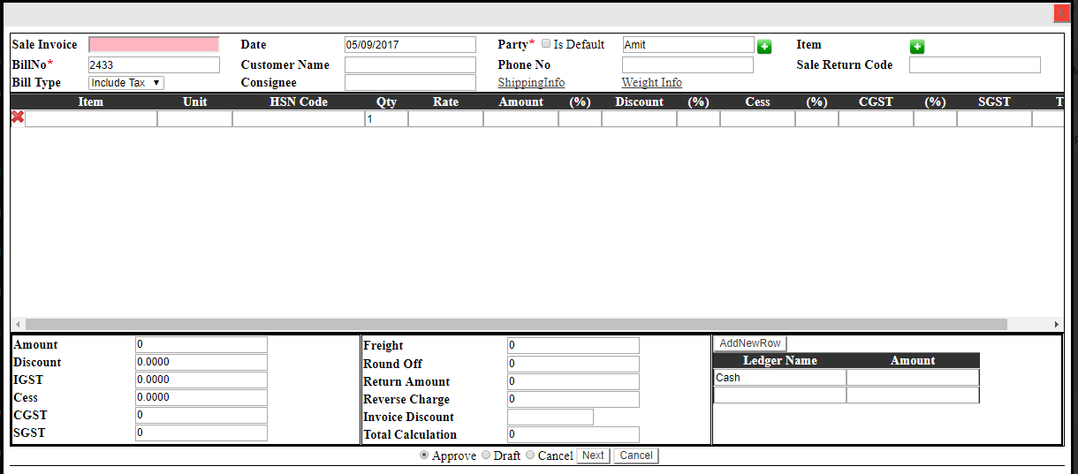1078x474 pixels.
Task: Tick the Is Default checkbox
Action: [546, 44]
